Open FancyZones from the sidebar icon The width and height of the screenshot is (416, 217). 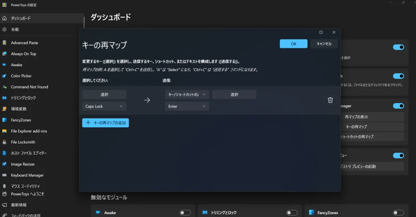pos(4,120)
